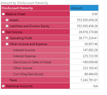Select the Interest Income row
The height and width of the screenshot is (95, 107).
(35, 50)
